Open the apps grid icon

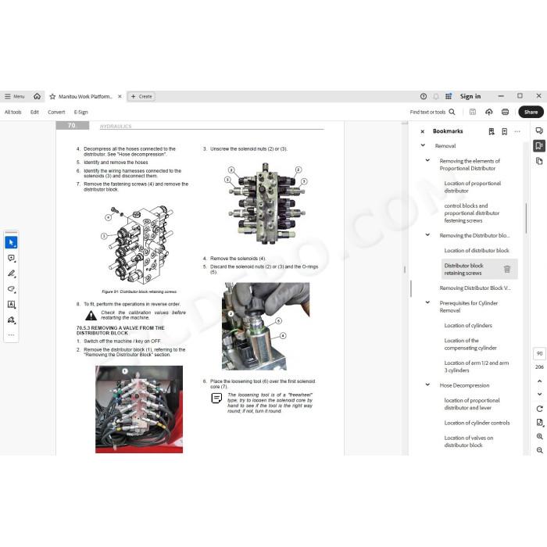point(449,96)
